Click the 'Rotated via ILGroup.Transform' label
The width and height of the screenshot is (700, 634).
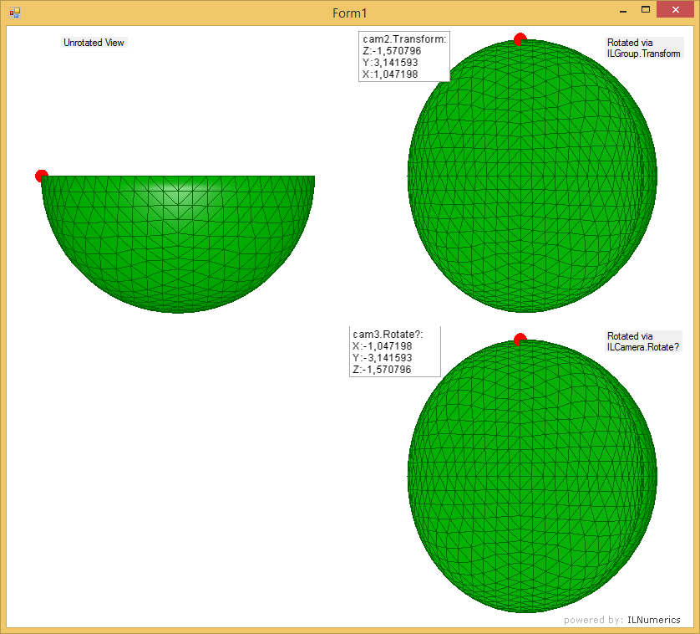[x=644, y=48]
